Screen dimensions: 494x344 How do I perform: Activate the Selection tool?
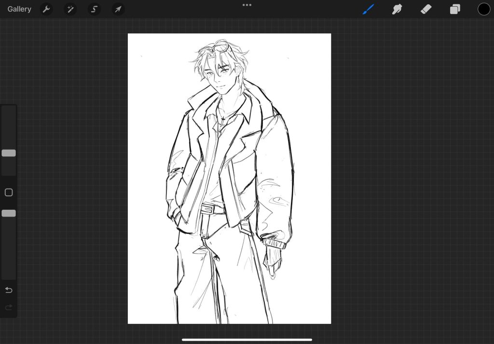tap(94, 9)
